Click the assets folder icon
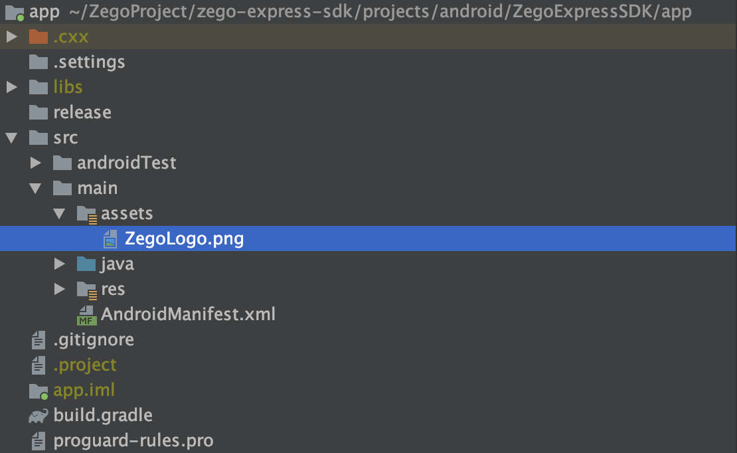This screenshot has width=737, height=453. 87,213
